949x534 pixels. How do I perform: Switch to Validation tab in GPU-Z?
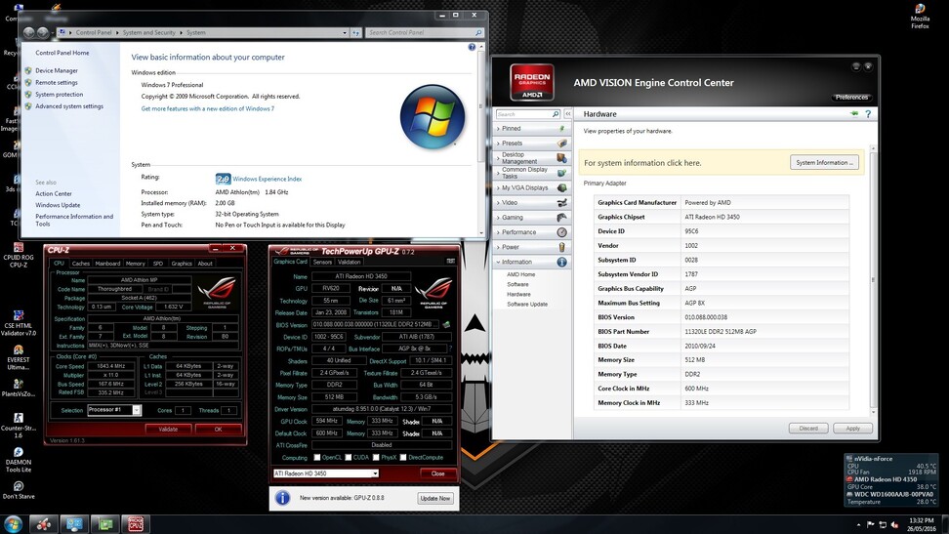click(x=350, y=263)
